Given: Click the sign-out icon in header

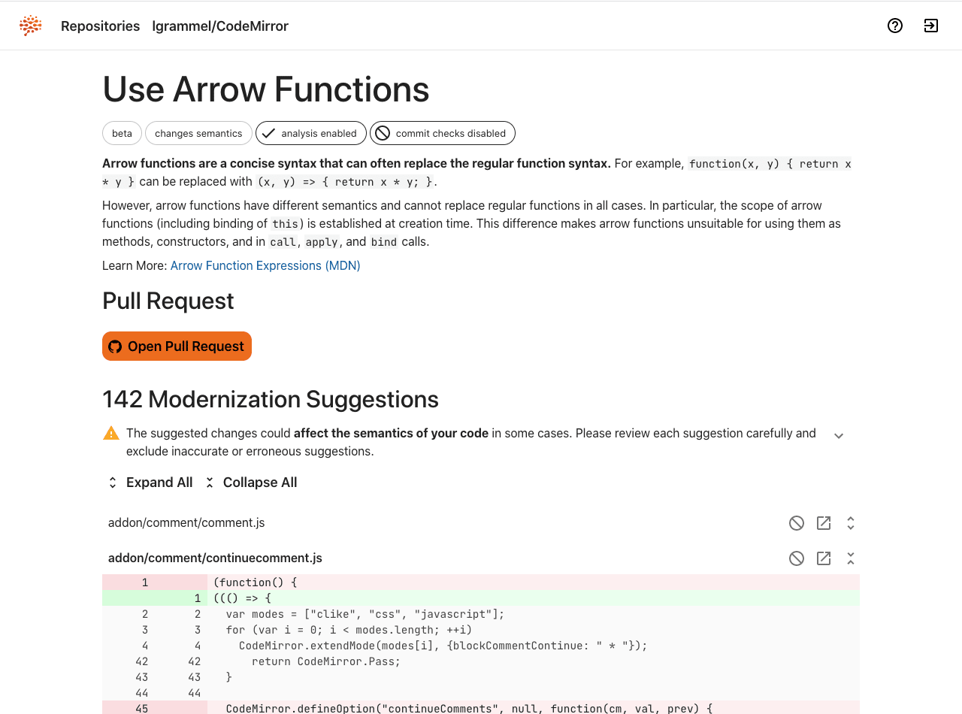Looking at the screenshot, I should (x=930, y=26).
